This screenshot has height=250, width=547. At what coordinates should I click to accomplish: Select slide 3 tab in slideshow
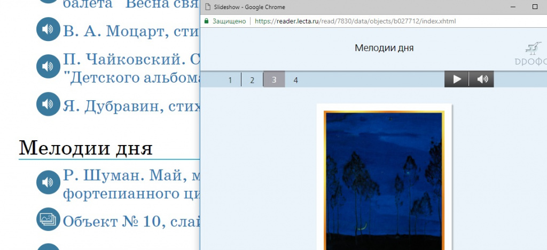(274, 80)
